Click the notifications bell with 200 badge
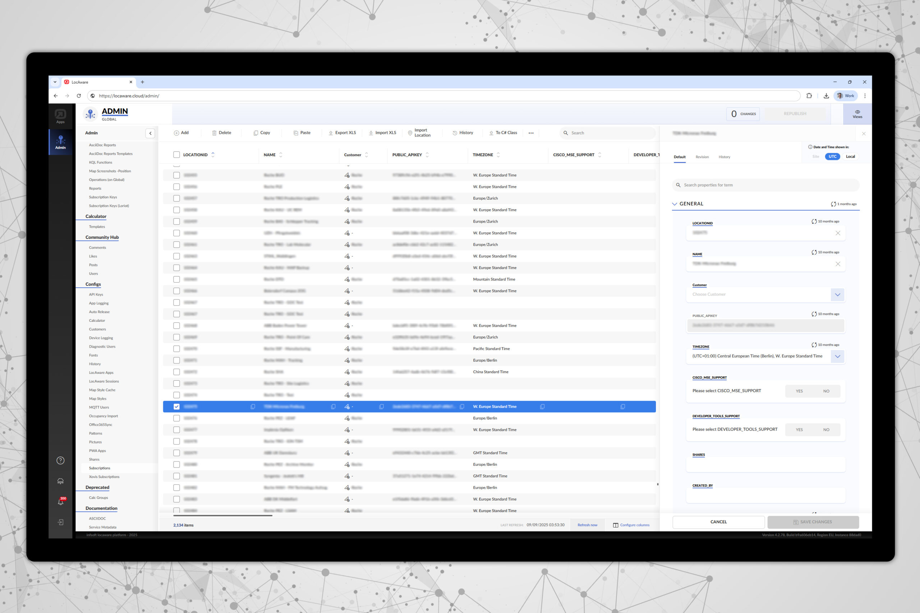This screenshot has height=613, width=920. 61,502
